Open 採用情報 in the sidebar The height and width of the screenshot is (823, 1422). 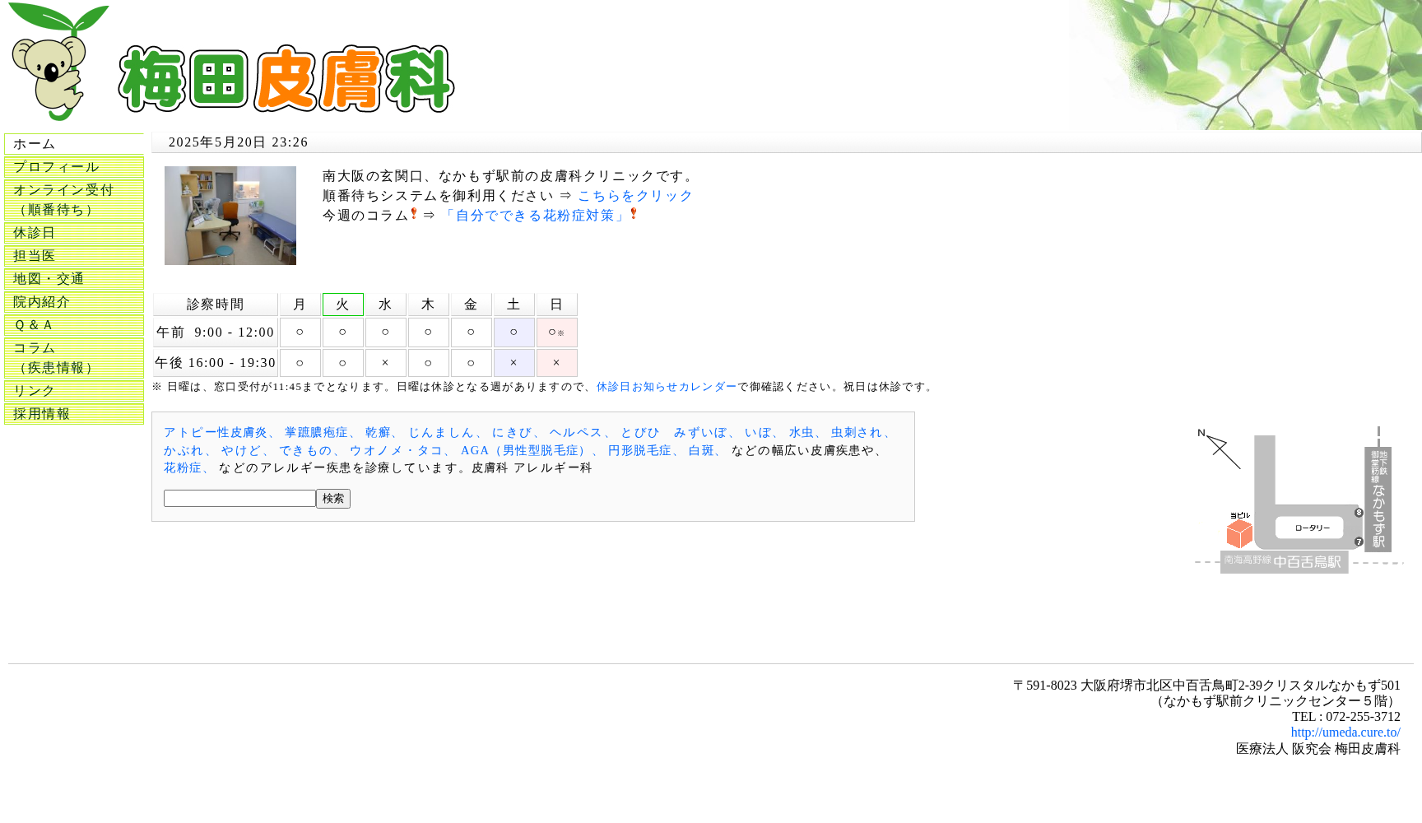(74, 414)
